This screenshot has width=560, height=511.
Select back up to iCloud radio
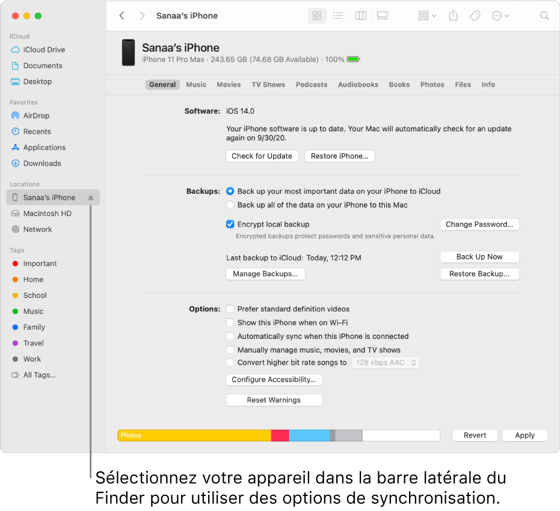tap(230, 191)
